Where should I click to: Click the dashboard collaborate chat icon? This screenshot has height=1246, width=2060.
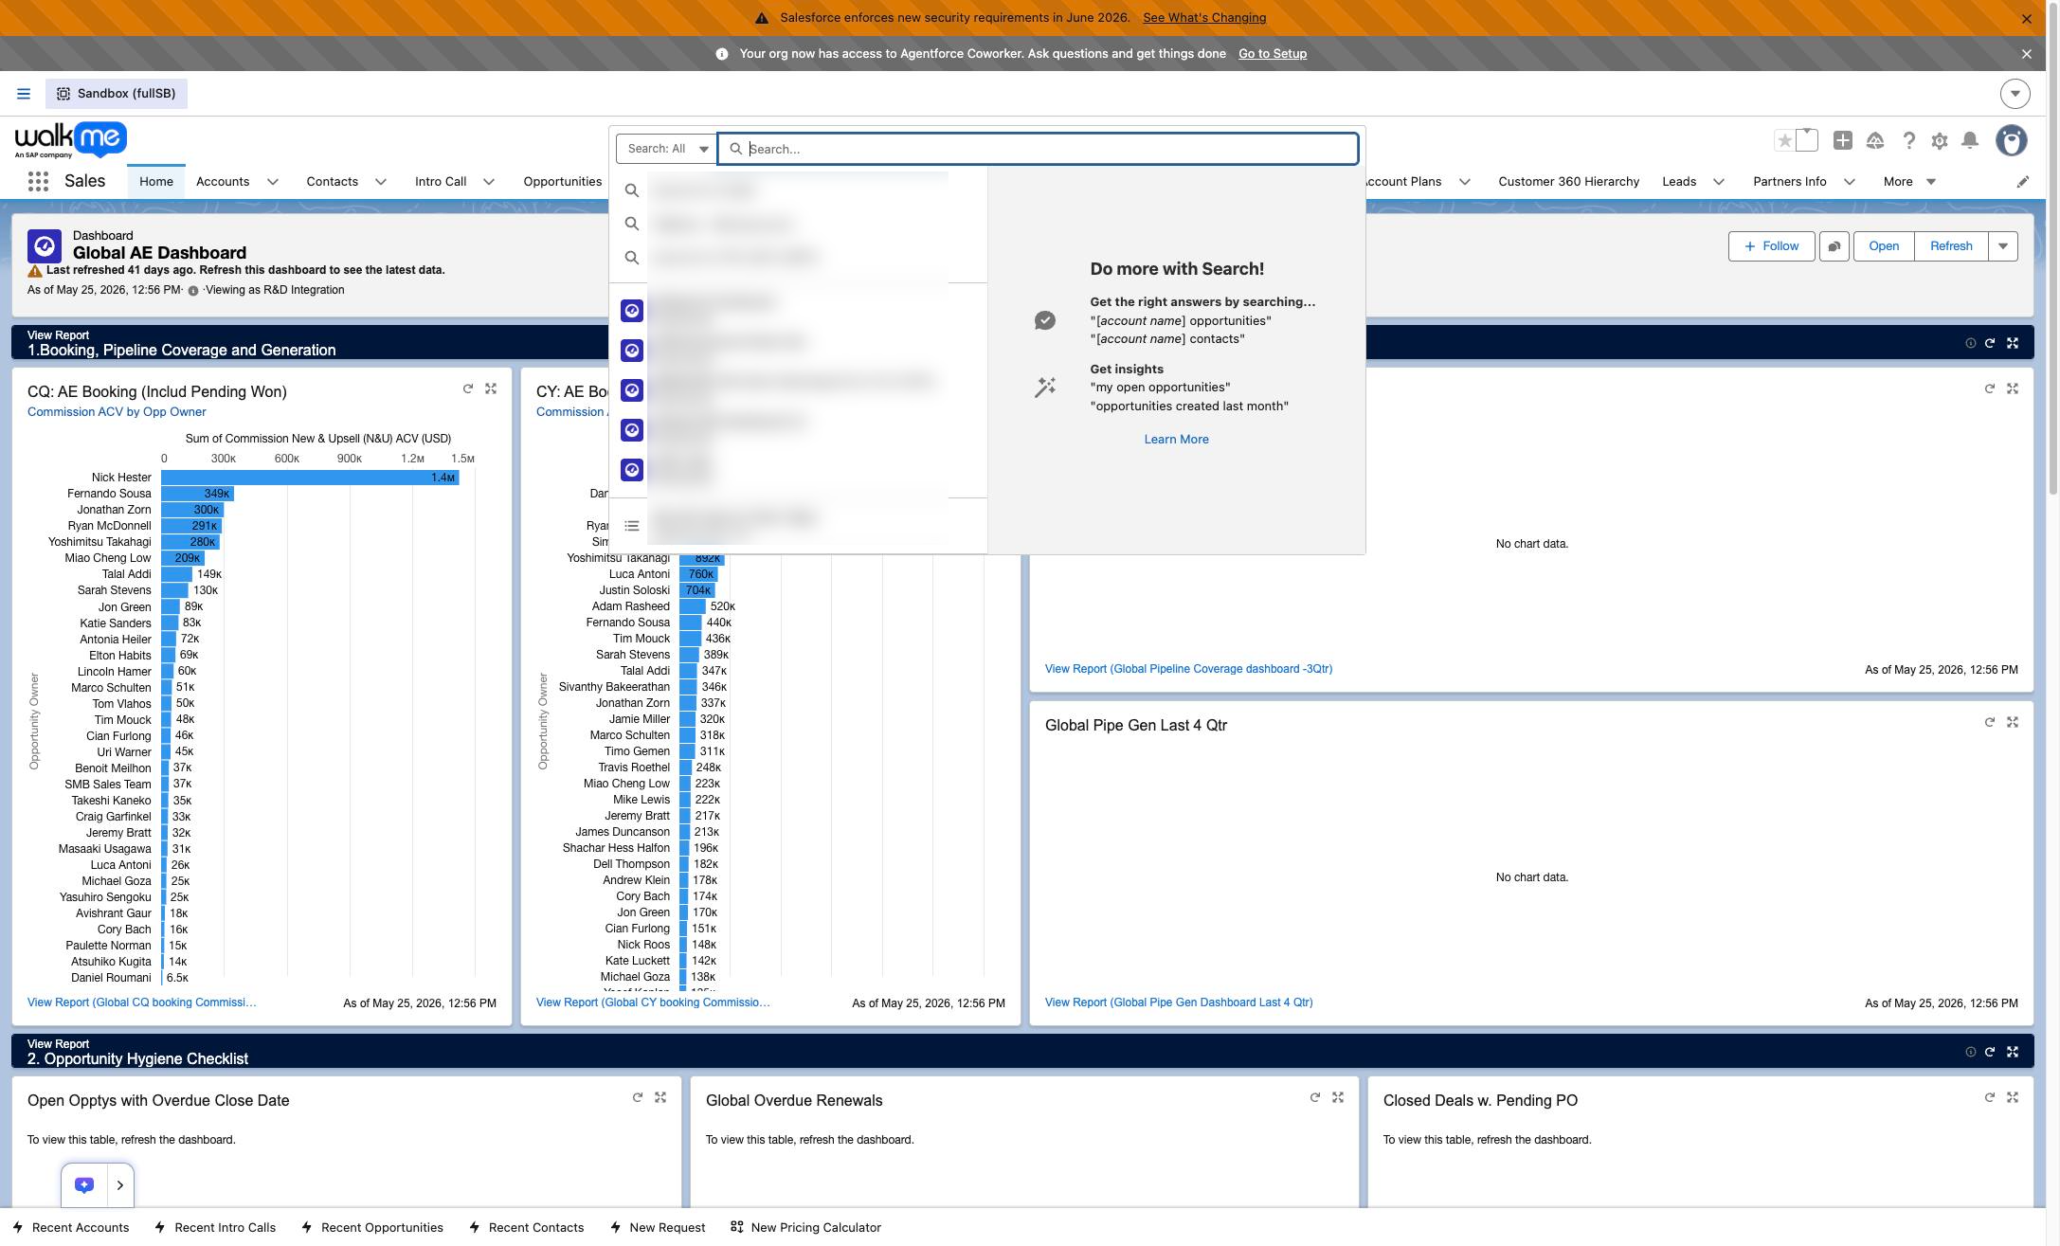point(1834,246)
